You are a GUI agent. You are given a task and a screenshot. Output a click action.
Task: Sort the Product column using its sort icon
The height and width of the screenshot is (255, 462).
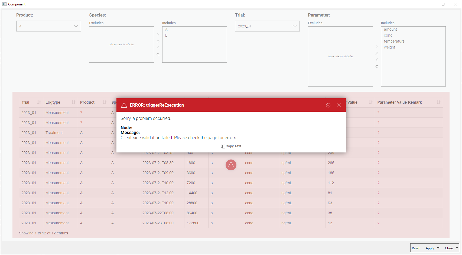click(x=105, y=102)
